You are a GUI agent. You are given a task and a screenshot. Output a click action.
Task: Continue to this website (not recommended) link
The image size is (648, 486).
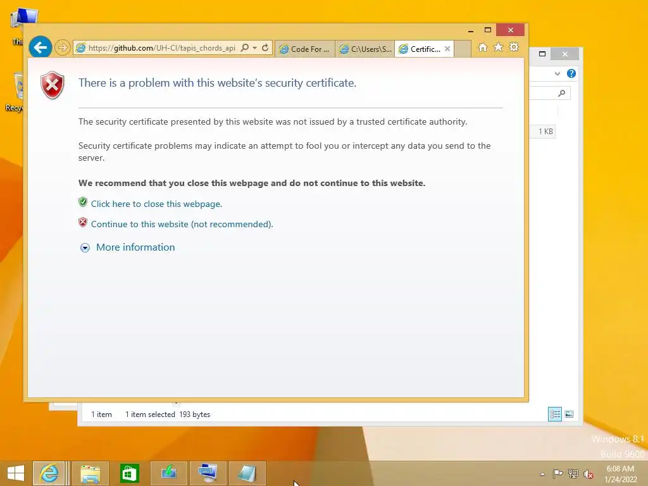(182, 224)
